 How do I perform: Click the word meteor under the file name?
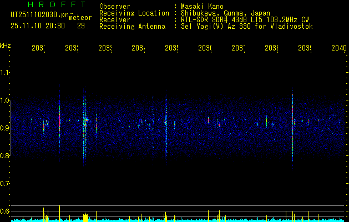[80, 18]
